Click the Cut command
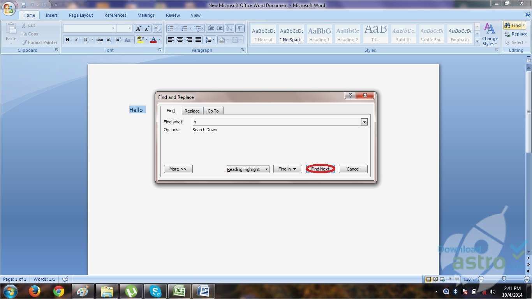The width and height of the screenshot is (532, 299). tap(28, 25)
